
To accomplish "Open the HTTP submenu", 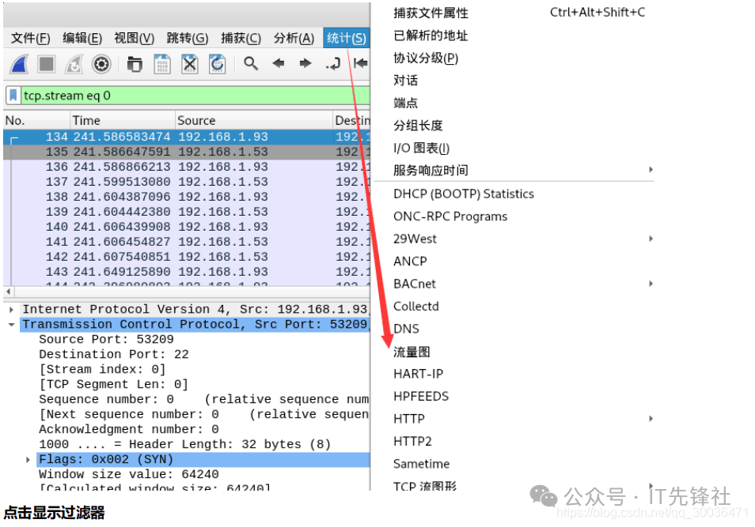I will tap(409, 419).
